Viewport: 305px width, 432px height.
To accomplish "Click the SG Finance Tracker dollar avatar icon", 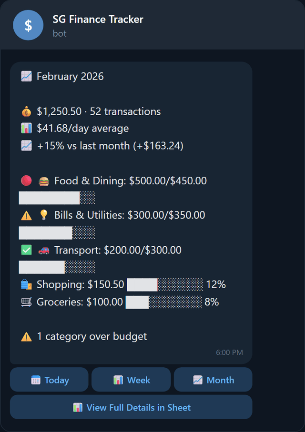I will (x=28, y=25).
